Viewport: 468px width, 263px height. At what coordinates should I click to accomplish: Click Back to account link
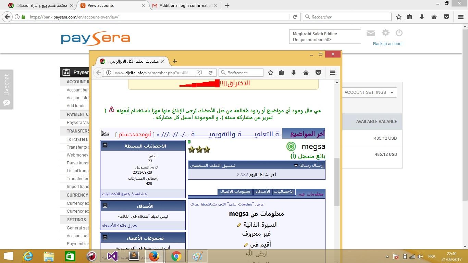pos(388,44)
